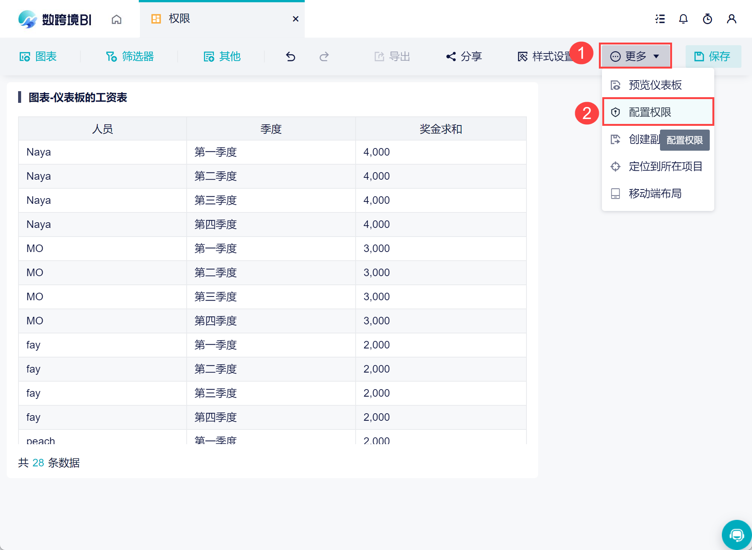Click the timer clock icon
The width and height of the screenshot is (752, 550).
click(707, 19)
